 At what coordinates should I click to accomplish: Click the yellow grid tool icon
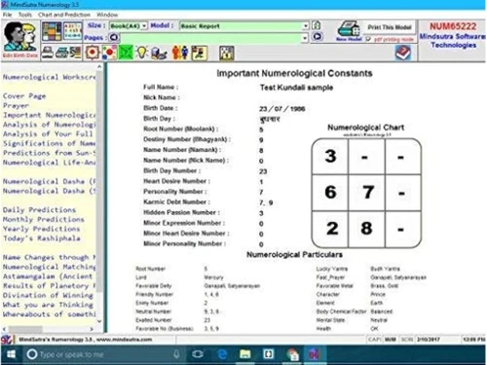[227, 53]
